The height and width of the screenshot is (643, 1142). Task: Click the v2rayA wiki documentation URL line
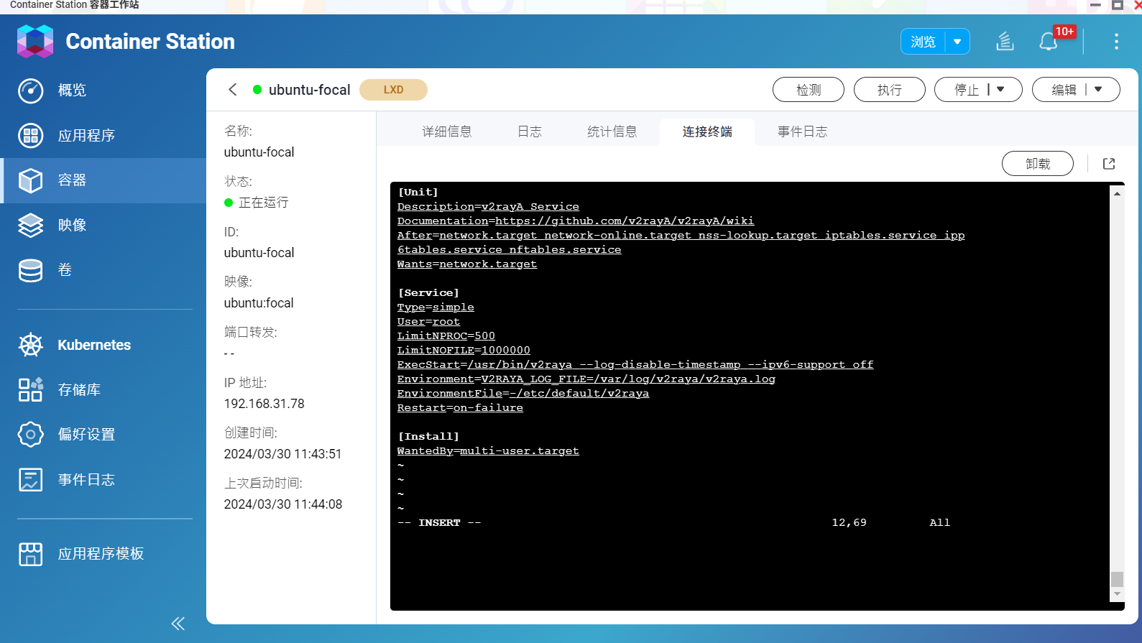point(575,221)
